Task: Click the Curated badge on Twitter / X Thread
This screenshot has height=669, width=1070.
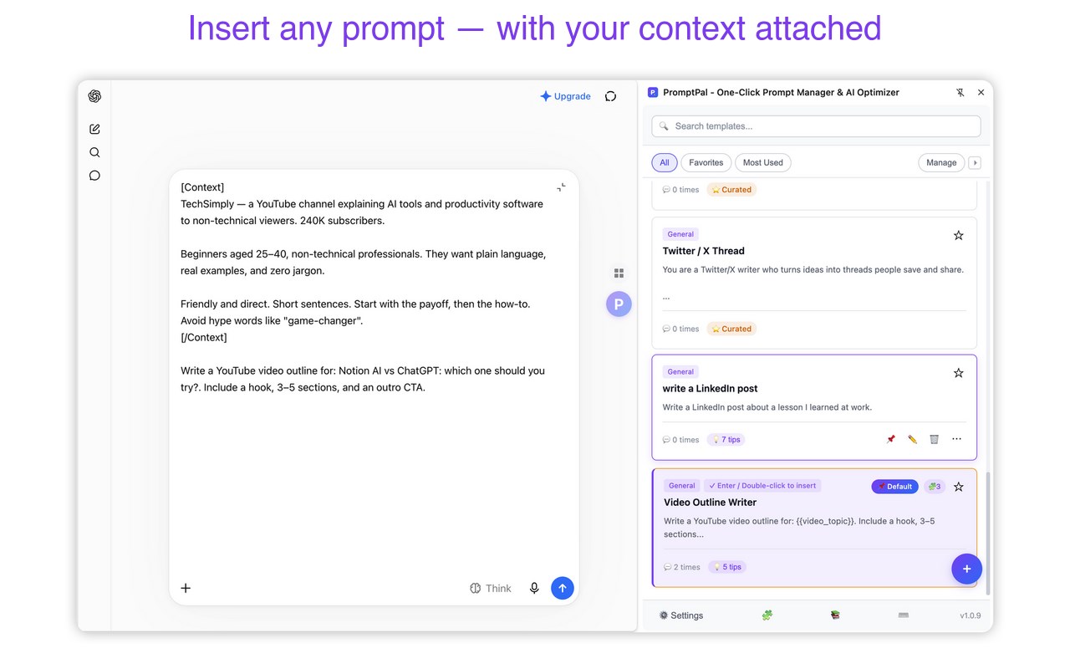Action: click(731, 329)
